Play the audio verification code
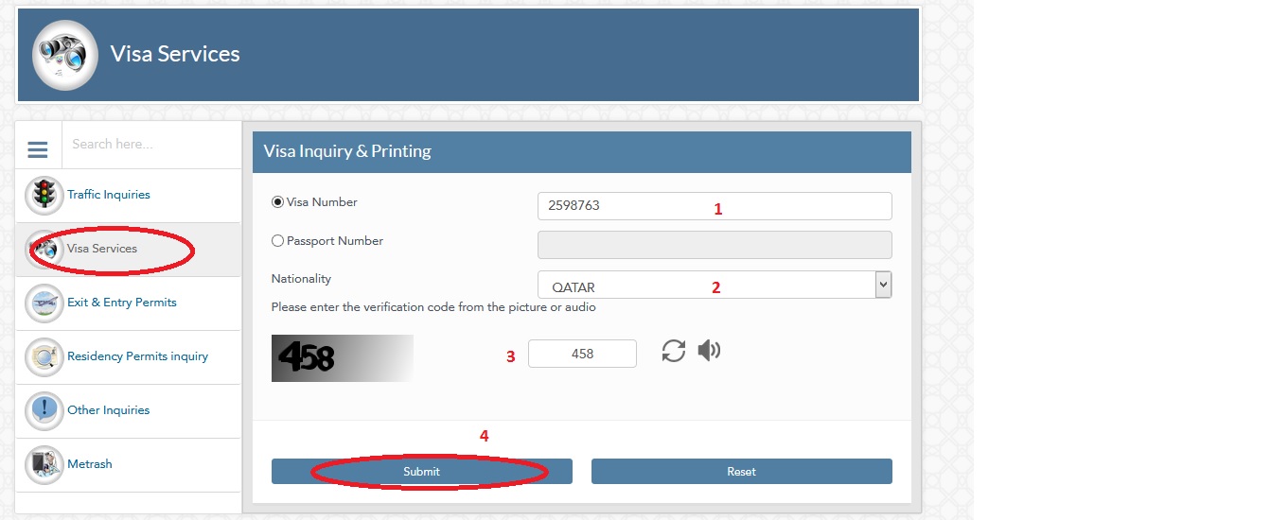The width and height of the screenshot is (1271, 520). coord(709,351)
